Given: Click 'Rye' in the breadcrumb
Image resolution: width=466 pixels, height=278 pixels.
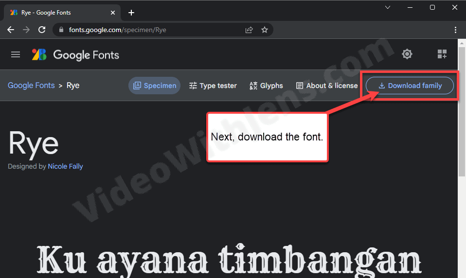Looking at the screenshot, I should click(x=73, y=86).
